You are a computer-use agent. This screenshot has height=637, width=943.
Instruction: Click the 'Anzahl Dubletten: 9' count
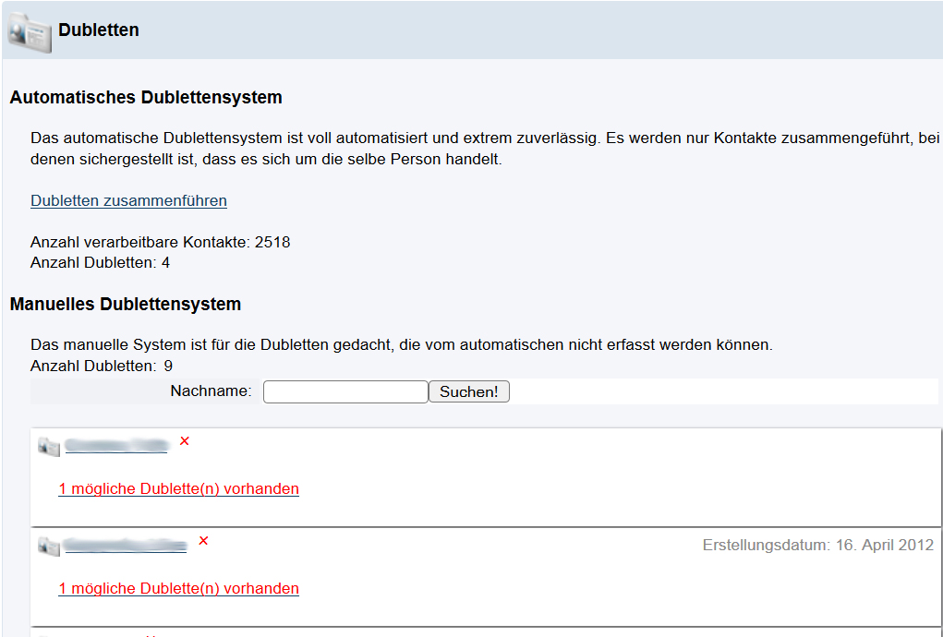[x=102, y=366]
